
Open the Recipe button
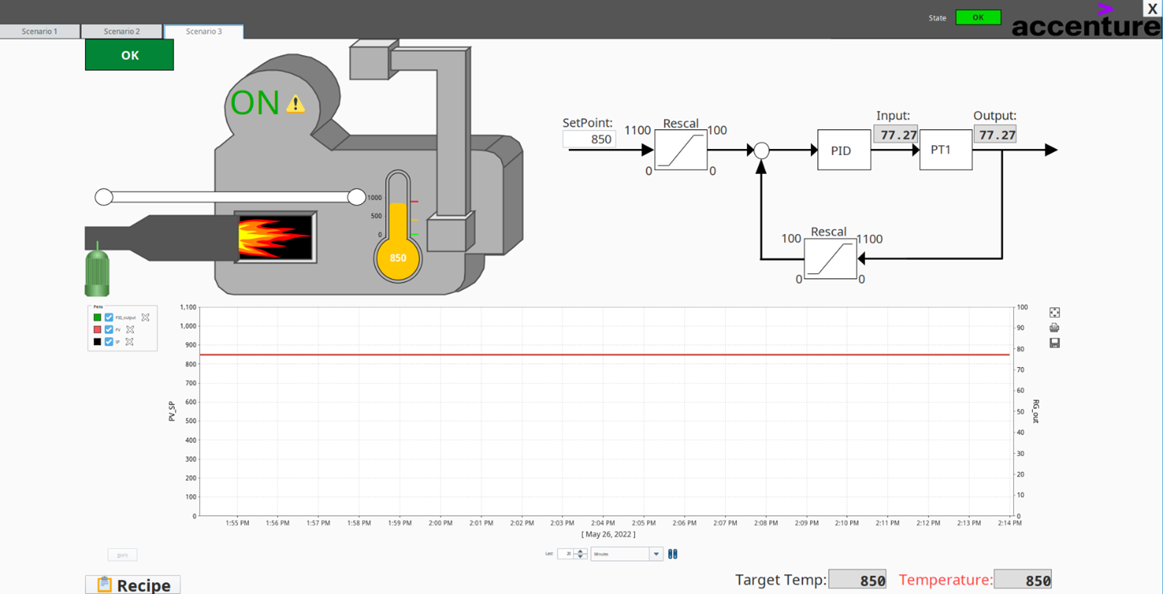click(x=133, y=584)
